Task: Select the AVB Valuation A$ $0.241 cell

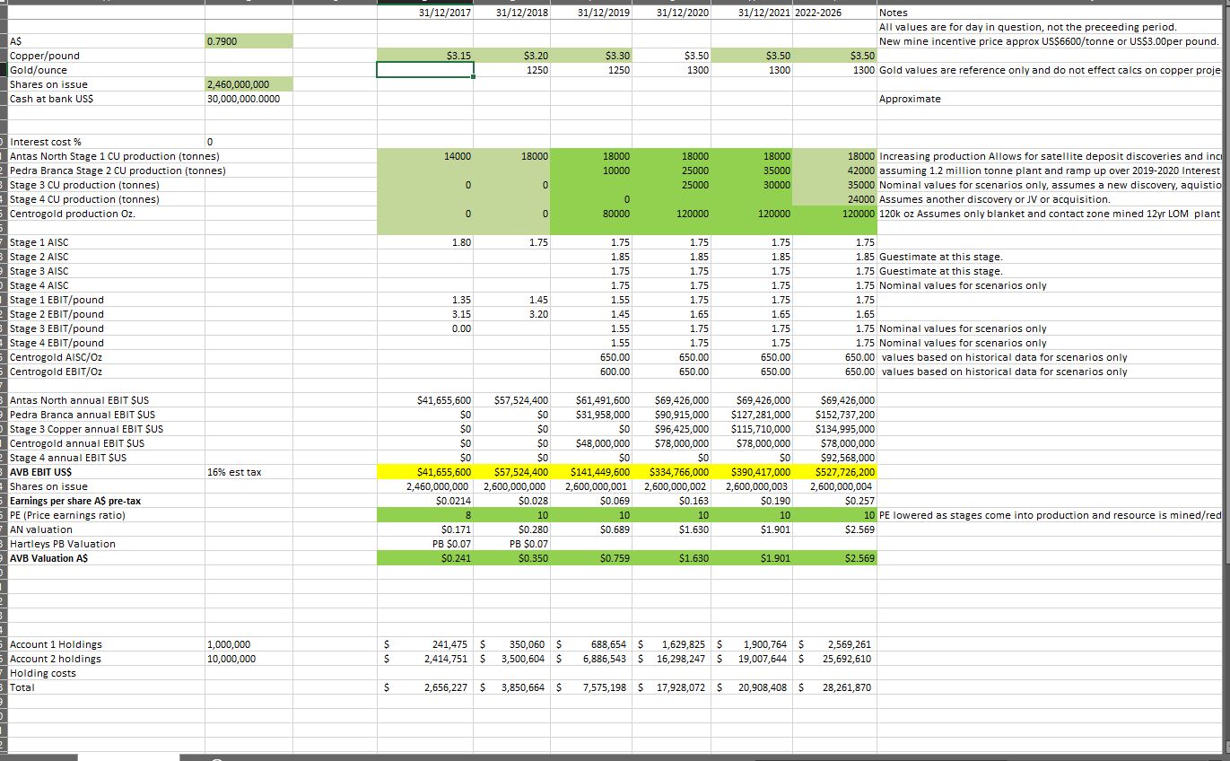Action: pos(425,558)
